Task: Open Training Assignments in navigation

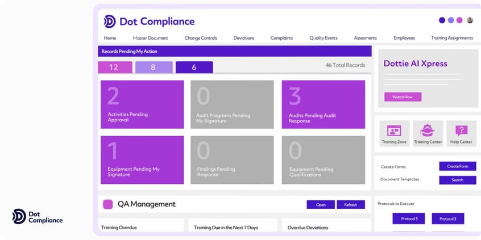Action: point(452,38)
